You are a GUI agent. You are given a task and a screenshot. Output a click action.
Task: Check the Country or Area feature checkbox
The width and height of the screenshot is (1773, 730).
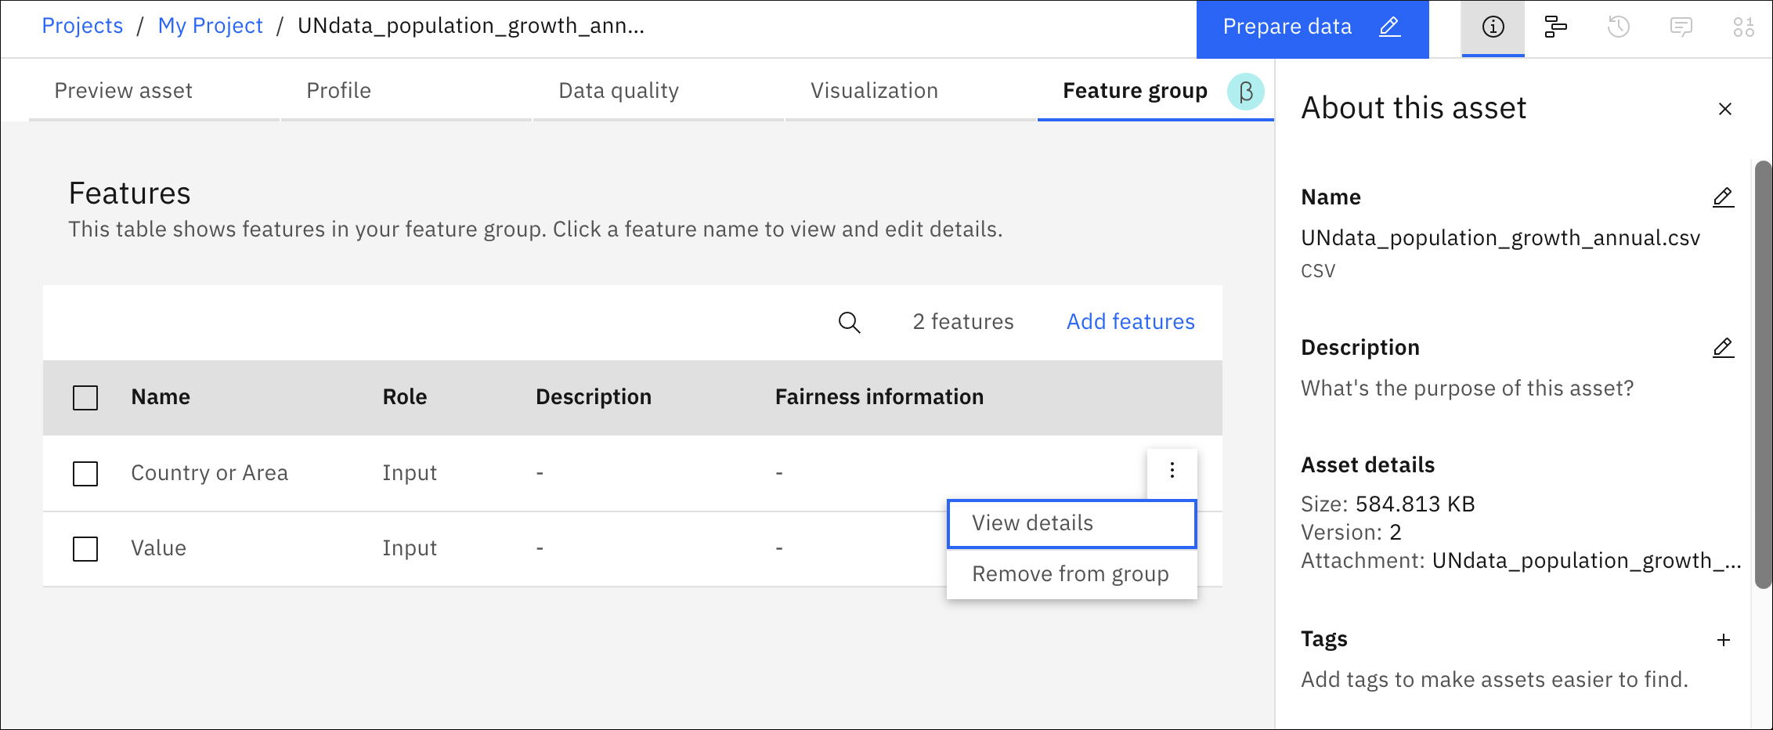click(85, 474)
